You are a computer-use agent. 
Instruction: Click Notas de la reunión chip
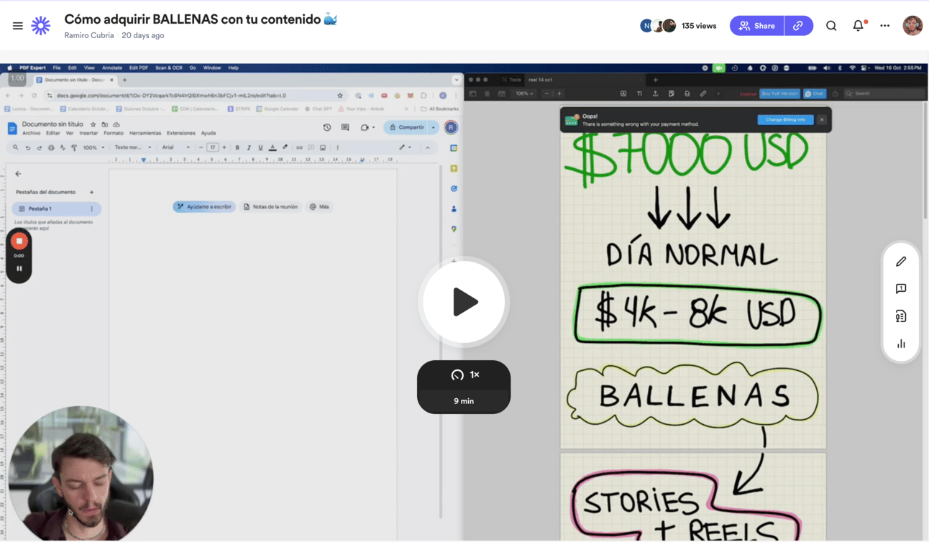(270, 206)
